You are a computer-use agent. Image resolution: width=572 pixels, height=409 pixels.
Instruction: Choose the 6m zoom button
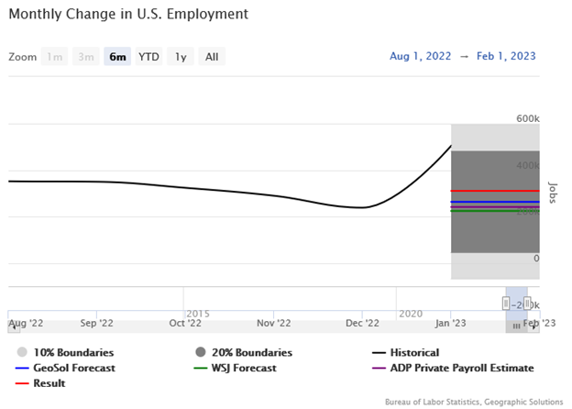(x=117, y=57)
